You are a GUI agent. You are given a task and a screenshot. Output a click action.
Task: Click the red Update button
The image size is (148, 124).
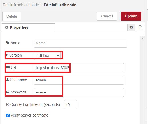131,16
